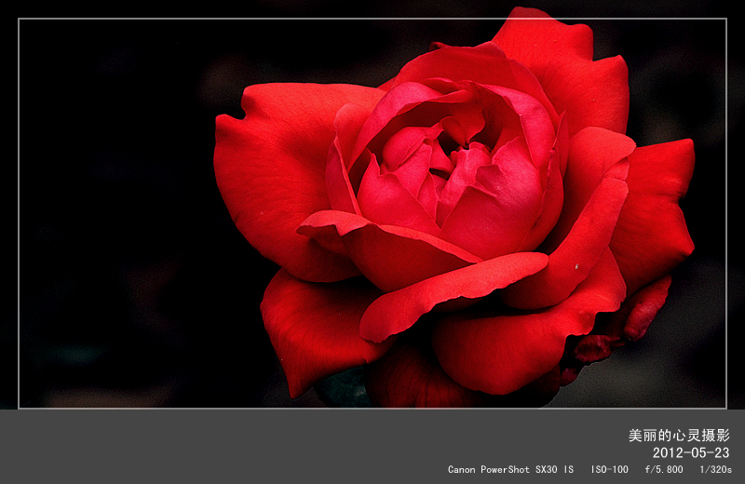Viewport: 745px width, 484px height.
Task: Click the date text 2012-05-23
Action: pos(691,452)
